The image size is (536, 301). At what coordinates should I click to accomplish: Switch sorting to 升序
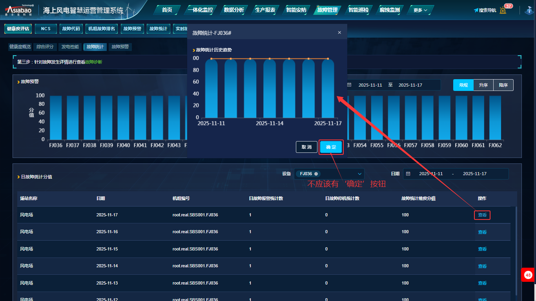coord(483,85)
